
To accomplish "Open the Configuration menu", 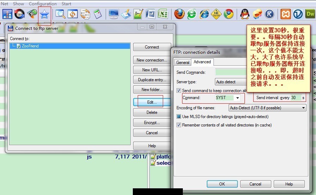I will click(x=43, y=4).
